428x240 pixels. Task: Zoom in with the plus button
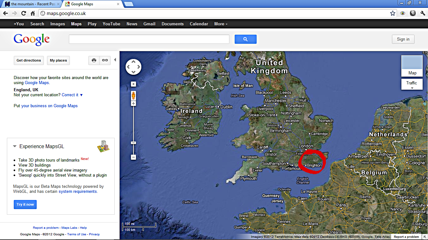click(133, 103)
